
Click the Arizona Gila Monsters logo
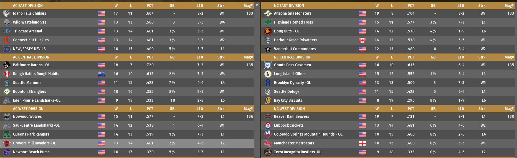tap(268, 13)
